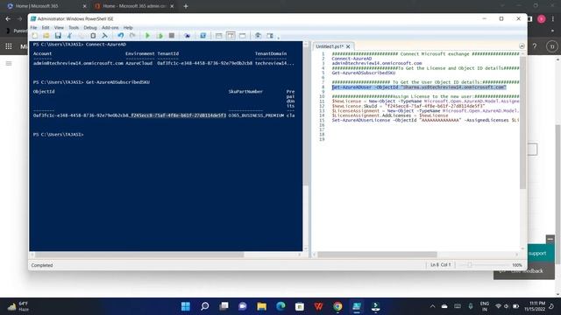561x315 pixels.
Task: Redo edit with the toolbar arrow
Action: click(x=132, y=36)
